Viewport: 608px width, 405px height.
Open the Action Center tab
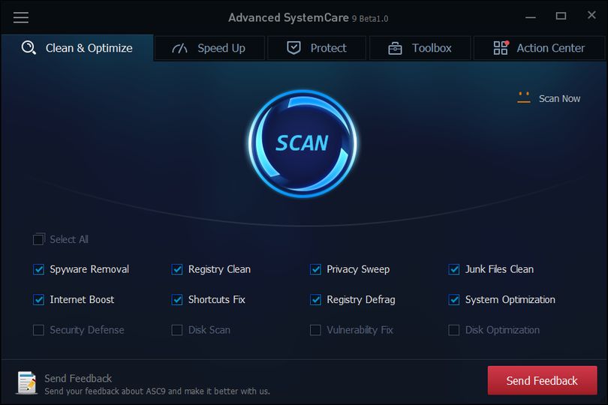point(539,49)
